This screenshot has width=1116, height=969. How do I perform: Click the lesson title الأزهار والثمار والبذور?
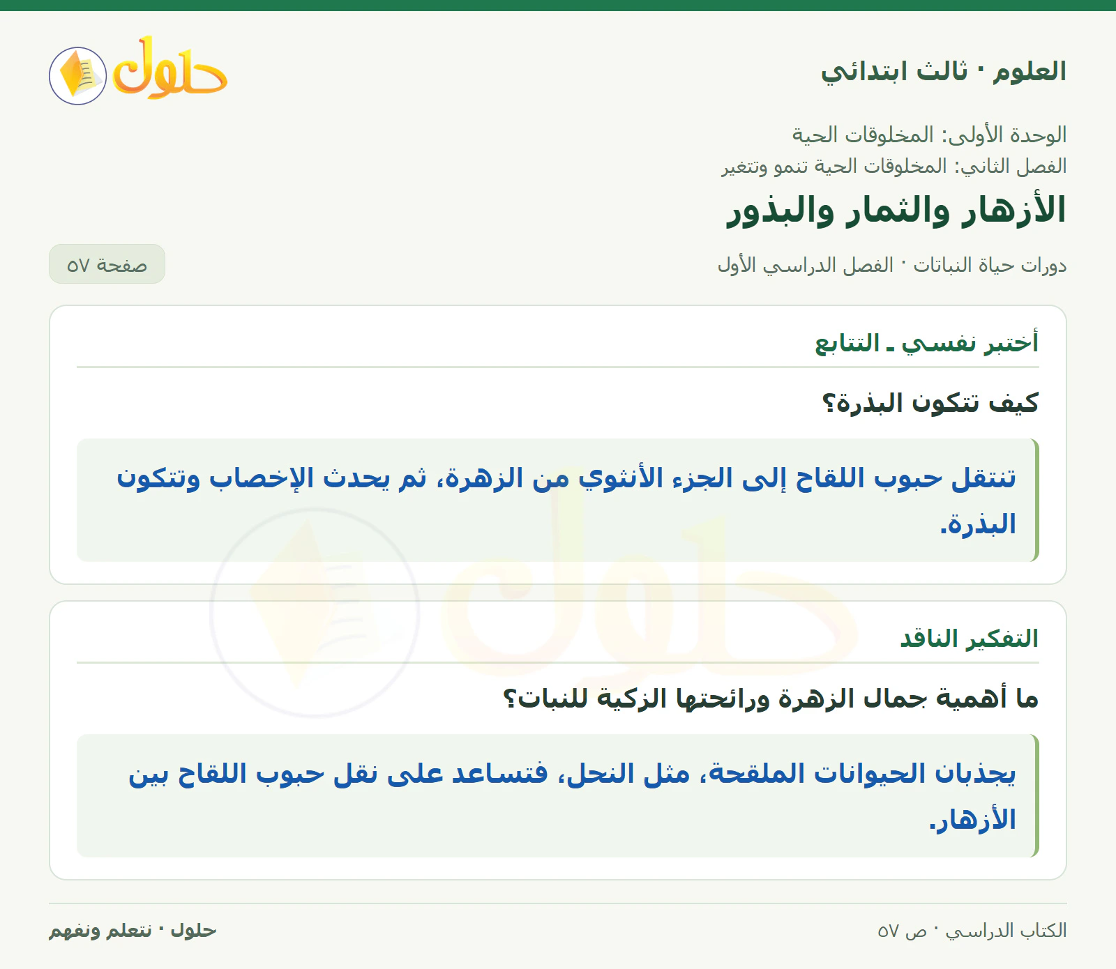[896, 211]
